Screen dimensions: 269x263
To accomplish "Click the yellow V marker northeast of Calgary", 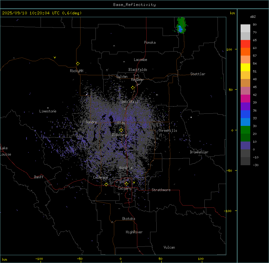I will (134, 182).
